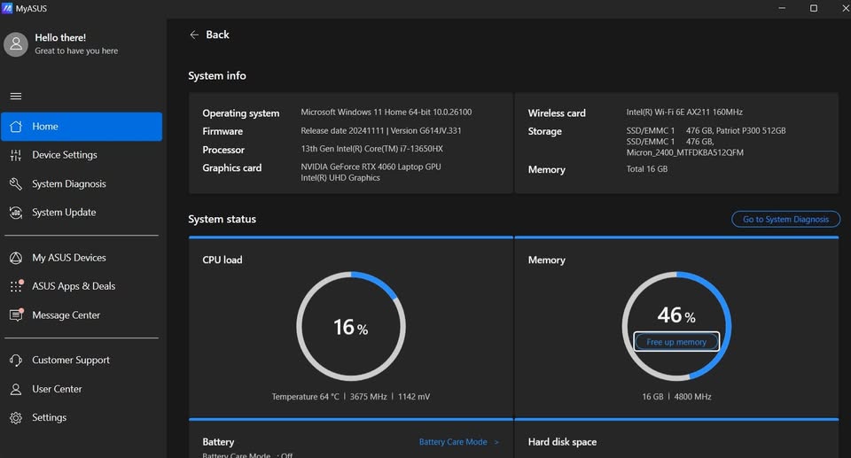Select the System Diagnosis wrench icon
This screenshot has height=458, width=851.
(x=16, y=184)
